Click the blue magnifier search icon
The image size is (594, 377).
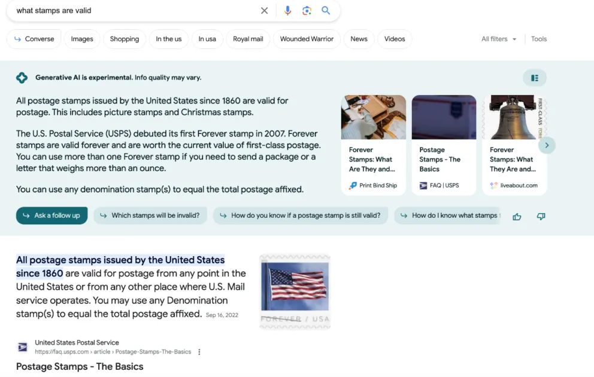pos(326,11)
